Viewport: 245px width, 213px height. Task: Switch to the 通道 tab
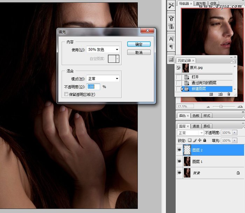(x=196, y=126)
